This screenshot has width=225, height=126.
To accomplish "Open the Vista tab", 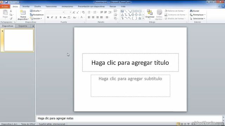I will (x=123, y=6).
